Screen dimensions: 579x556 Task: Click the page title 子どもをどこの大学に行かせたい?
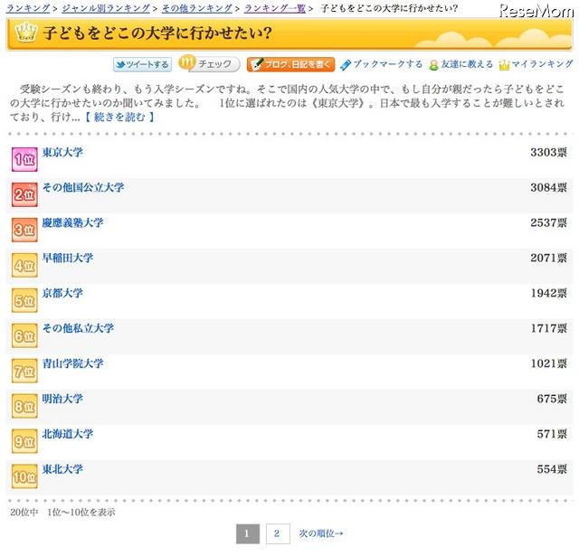click(157, 33)
